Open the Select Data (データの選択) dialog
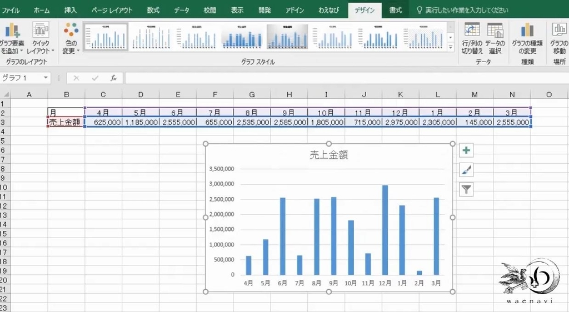This screenshot has width=569, height=312. tap(495, 38)
